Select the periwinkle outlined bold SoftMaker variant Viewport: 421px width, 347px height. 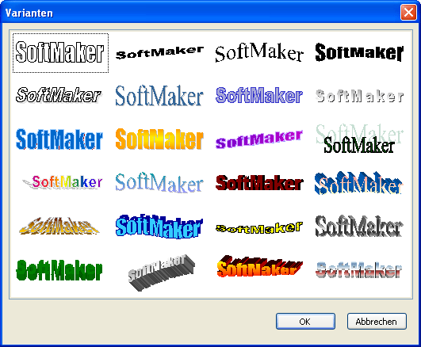(259, 95)
